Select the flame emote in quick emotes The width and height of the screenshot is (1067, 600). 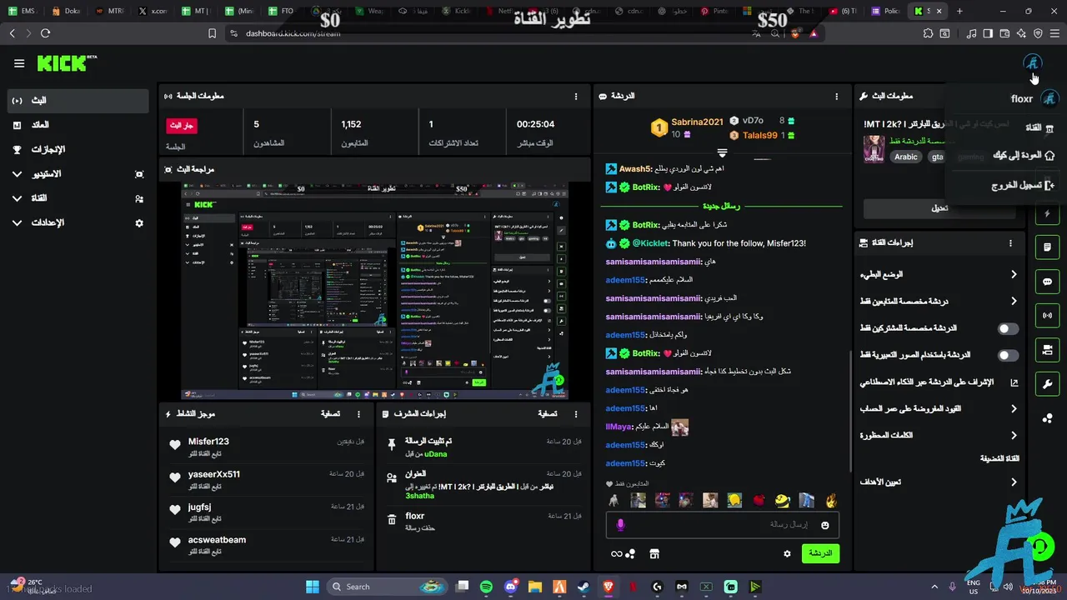click(830, 500)
